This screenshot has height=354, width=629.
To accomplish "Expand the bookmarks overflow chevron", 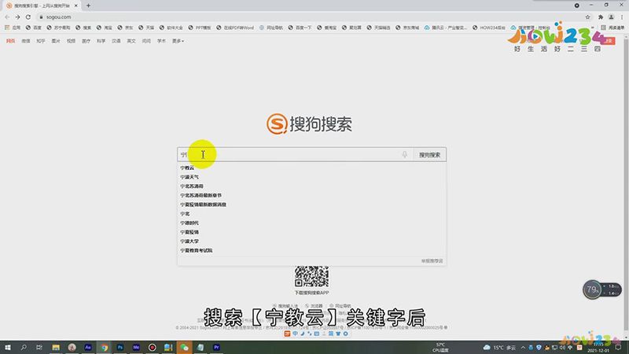I will pos(593,28).
